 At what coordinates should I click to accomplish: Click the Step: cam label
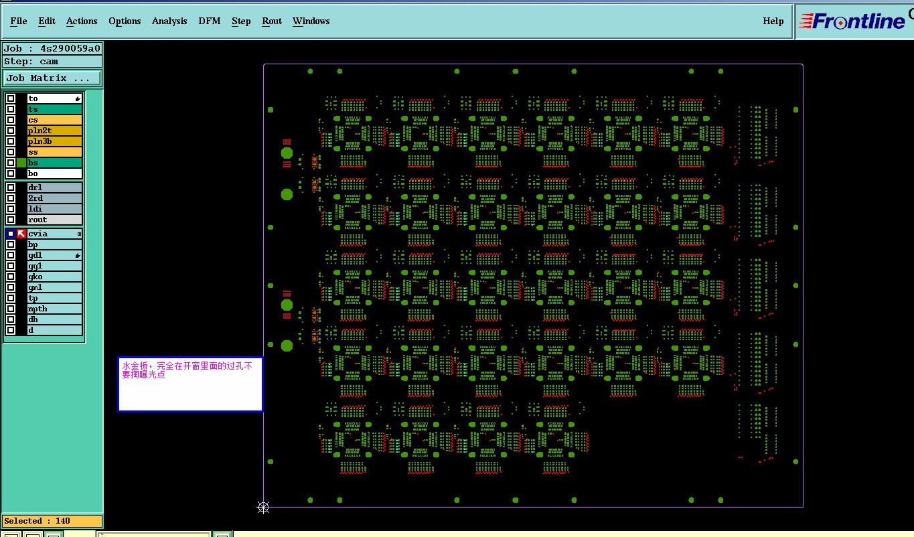tap(52, 62)
